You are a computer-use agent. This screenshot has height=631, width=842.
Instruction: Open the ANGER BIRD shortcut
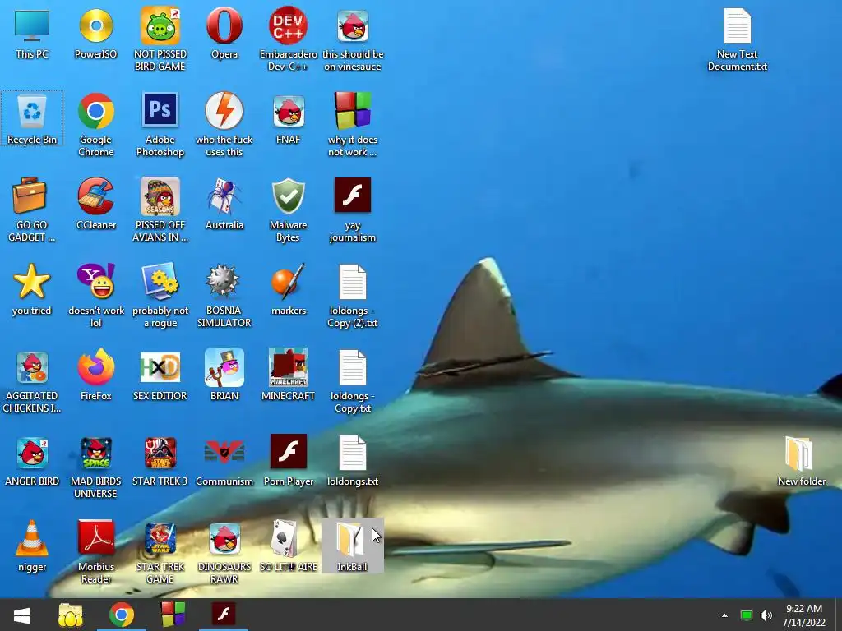click(x=32, y=461)
